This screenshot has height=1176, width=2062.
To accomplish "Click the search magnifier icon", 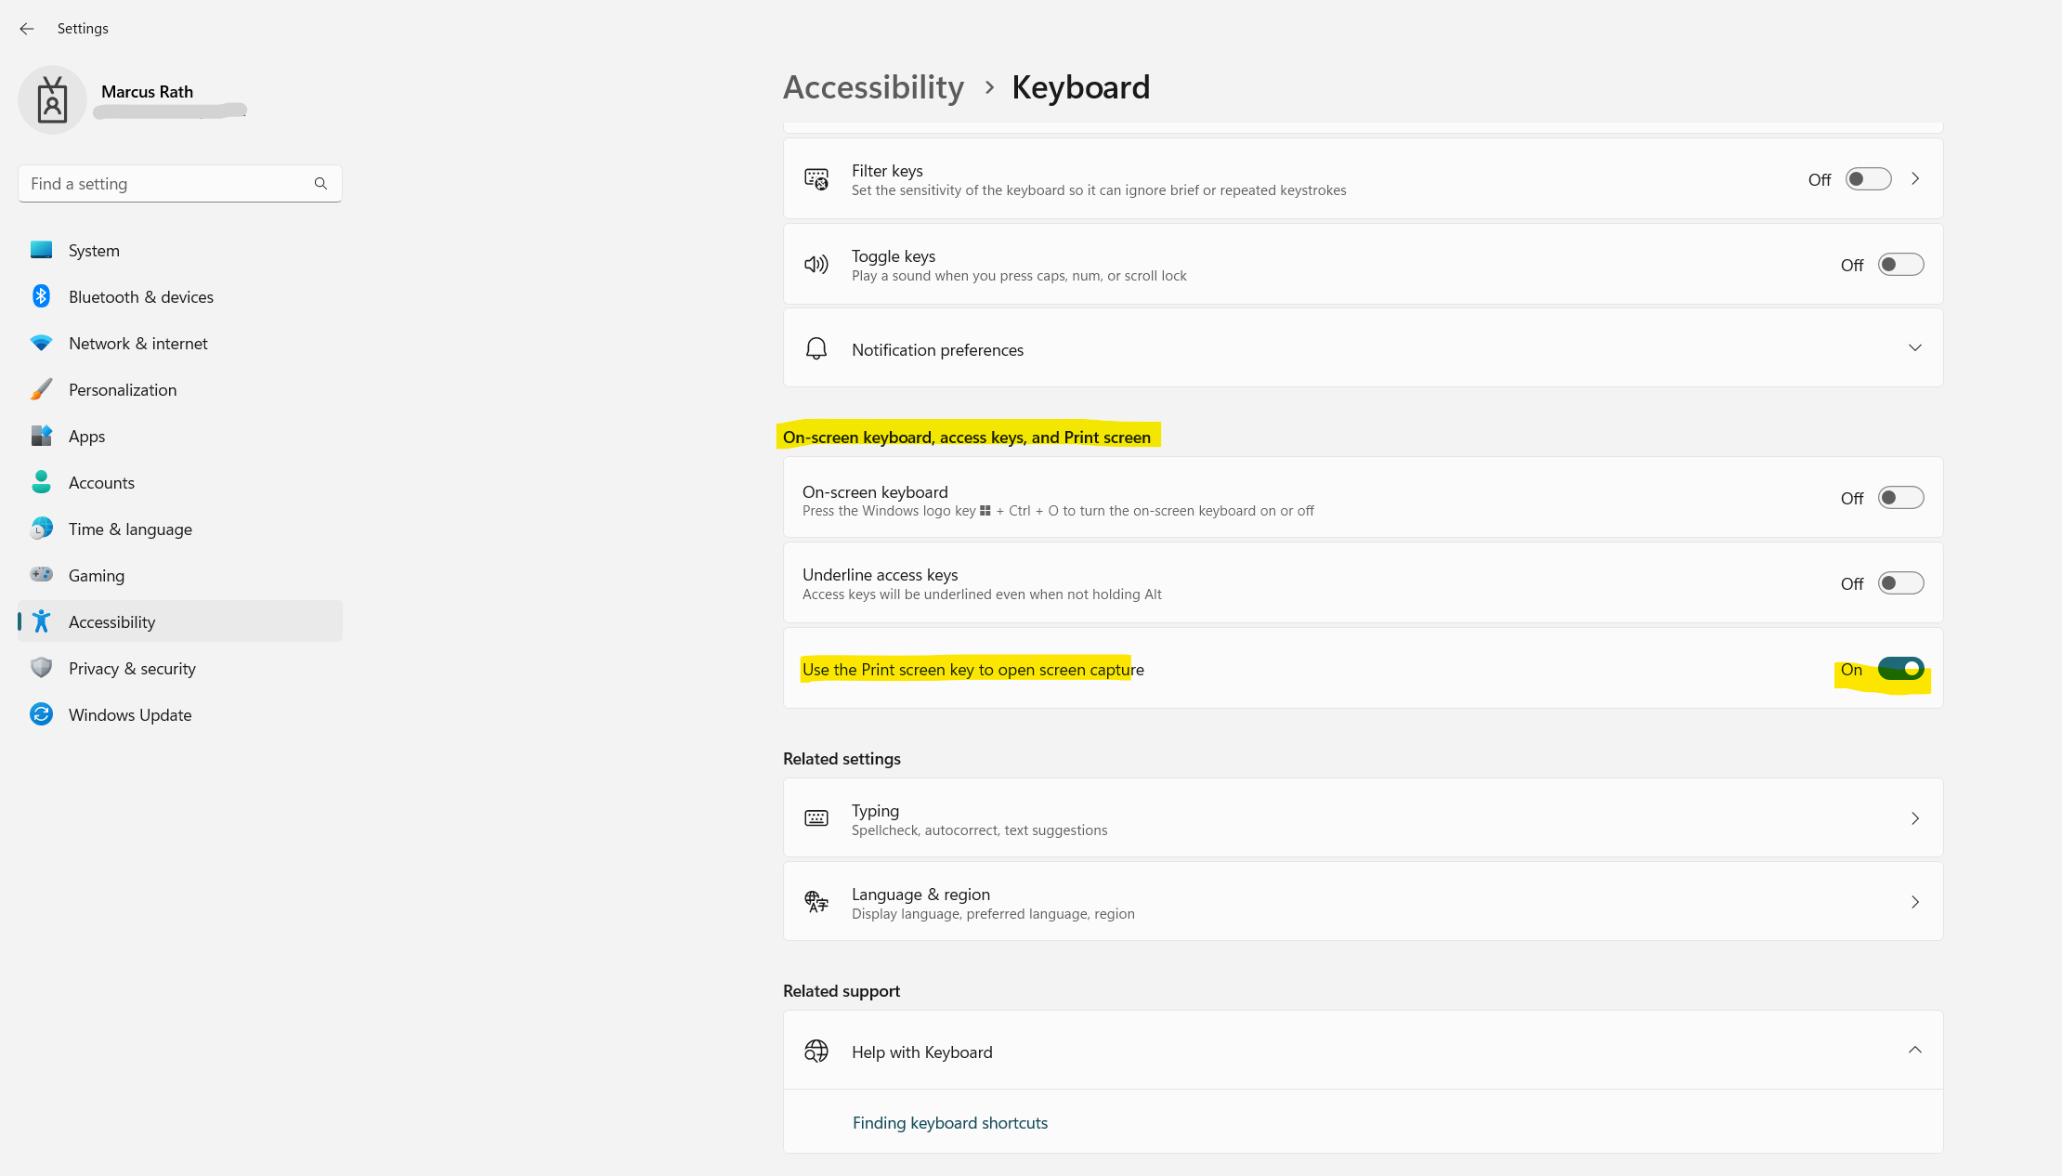I will point(320,184).
